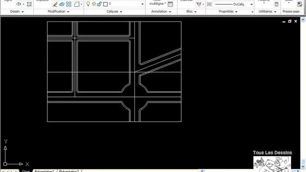Viewport: 306px width, 172px height.
Task: Click the linetype lines icon in Propriétés
Action: pyautogui.click(x=209, y=4)
